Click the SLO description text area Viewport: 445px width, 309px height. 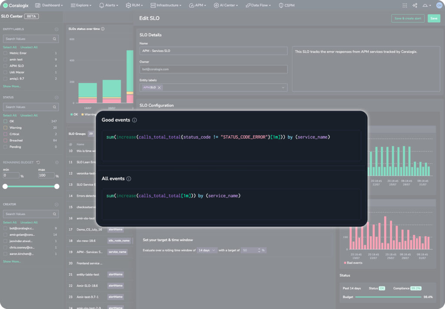click(366, 69)
